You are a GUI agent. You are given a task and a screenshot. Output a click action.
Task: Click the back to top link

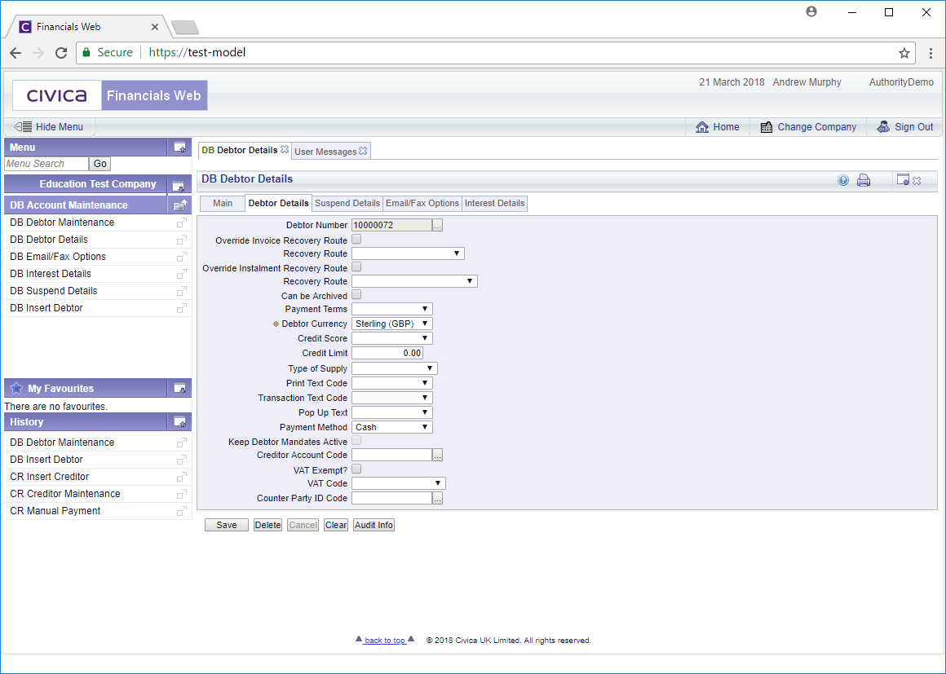pyautogui.click(x=385, y=641)
